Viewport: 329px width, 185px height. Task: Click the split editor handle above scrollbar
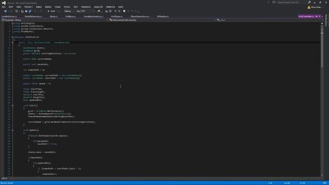(322, 23)
